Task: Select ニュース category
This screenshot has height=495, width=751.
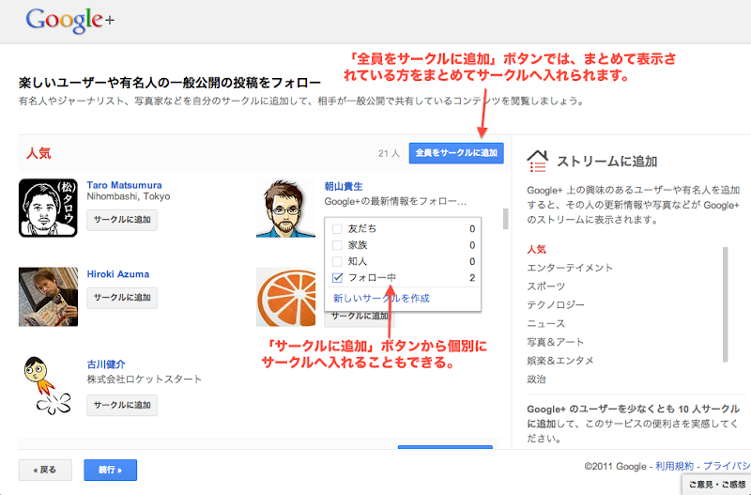Action: point(546,323)
